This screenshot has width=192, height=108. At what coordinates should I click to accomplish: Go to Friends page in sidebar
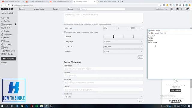click(6, 28)
